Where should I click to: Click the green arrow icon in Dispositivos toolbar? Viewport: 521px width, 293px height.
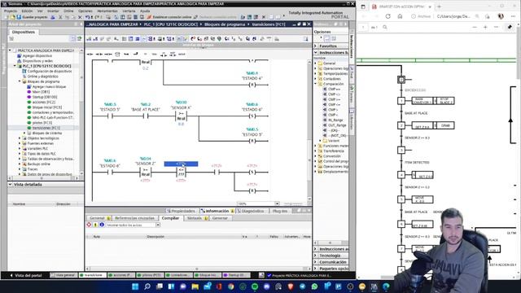79,39
